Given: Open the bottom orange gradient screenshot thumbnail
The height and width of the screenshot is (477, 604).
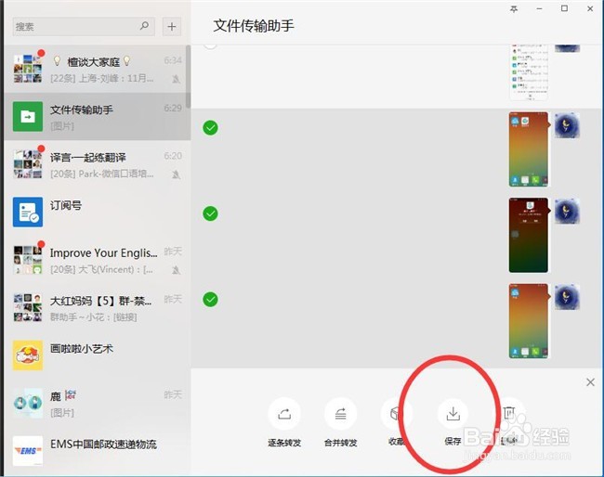Looking at the screenshot, I should (529, 321).
